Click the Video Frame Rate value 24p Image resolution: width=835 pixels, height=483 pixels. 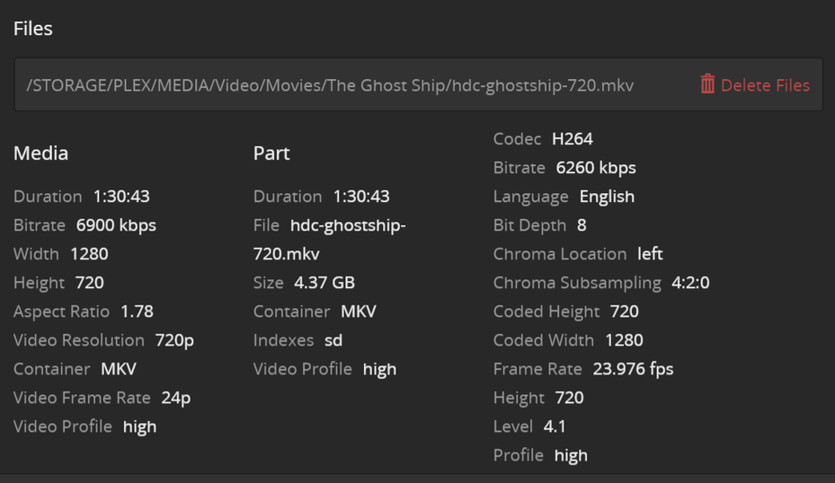tap(175, 398)
